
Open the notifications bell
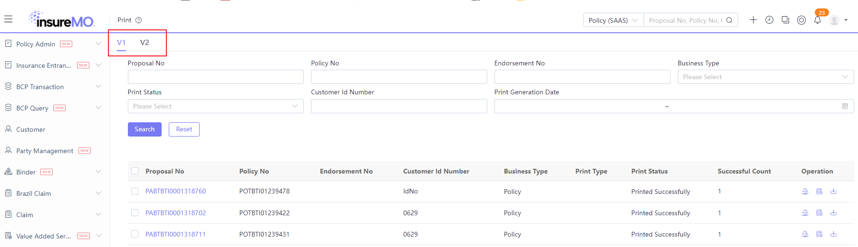pos(818,20)
